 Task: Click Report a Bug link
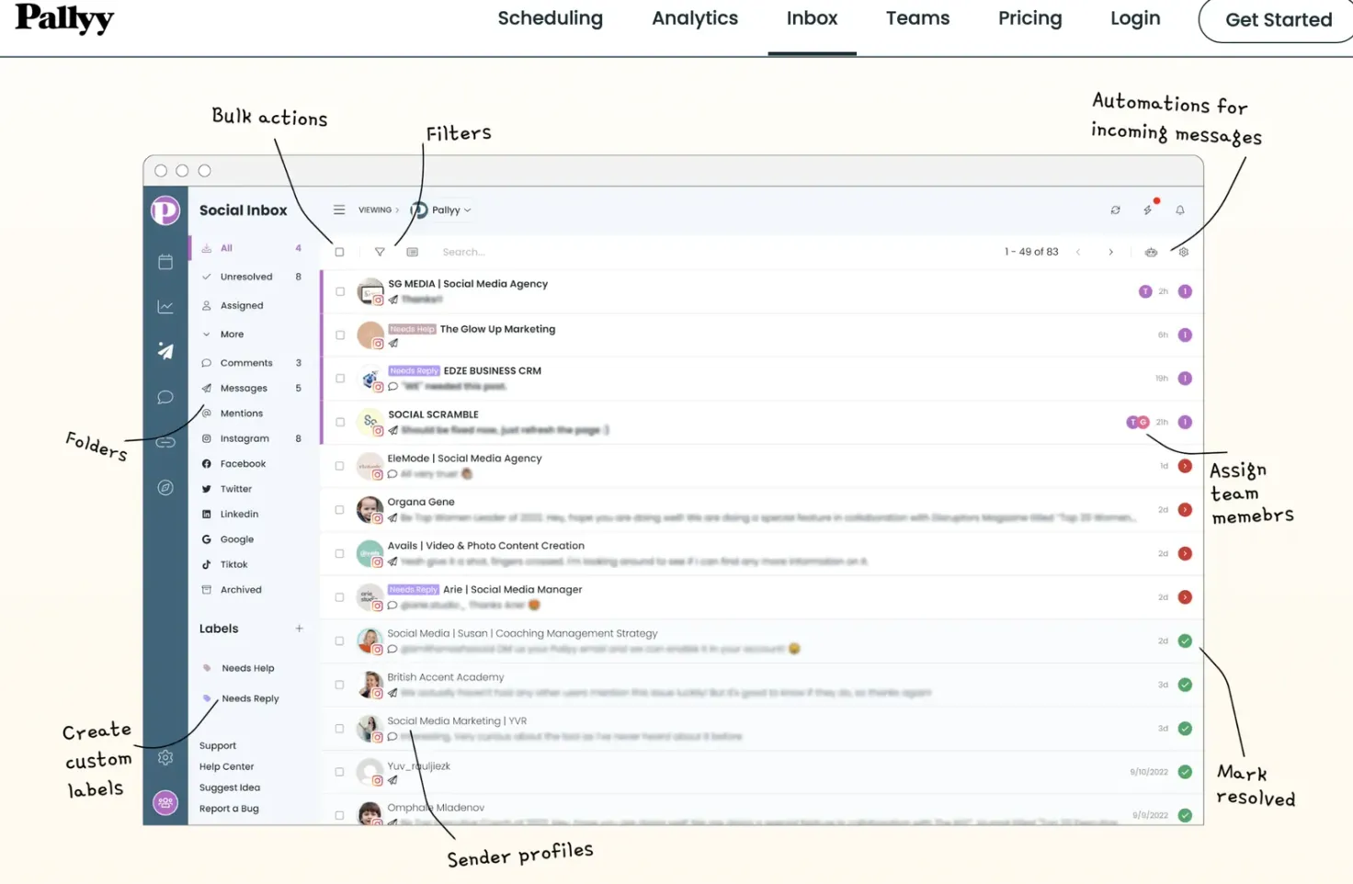point(229,809)
